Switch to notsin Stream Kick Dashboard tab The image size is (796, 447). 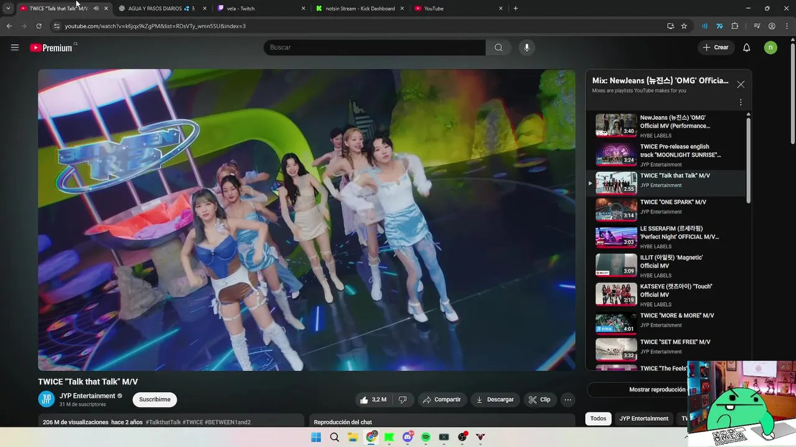[x=359, y=9]
